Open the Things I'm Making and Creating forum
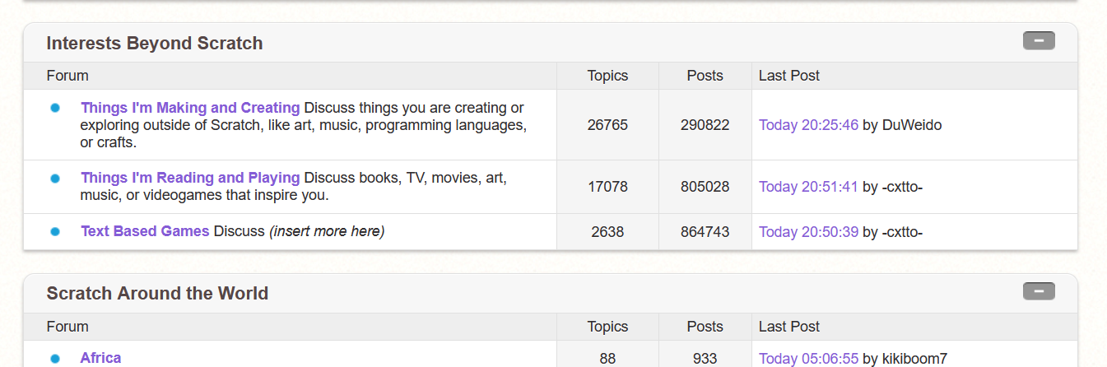 (x=190, y=108)
